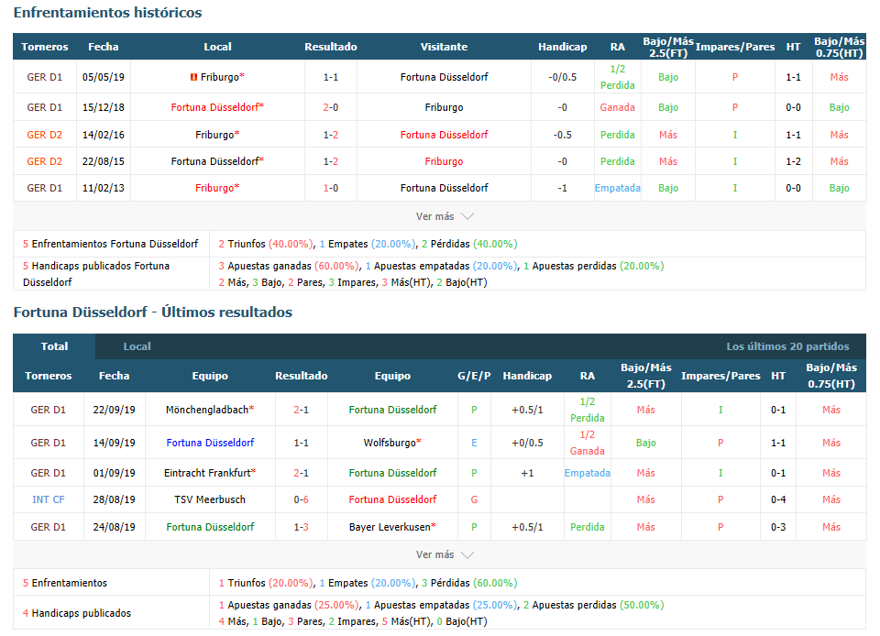
Task: Open the 2-0 result for 15/12/18
Action: 331,107
